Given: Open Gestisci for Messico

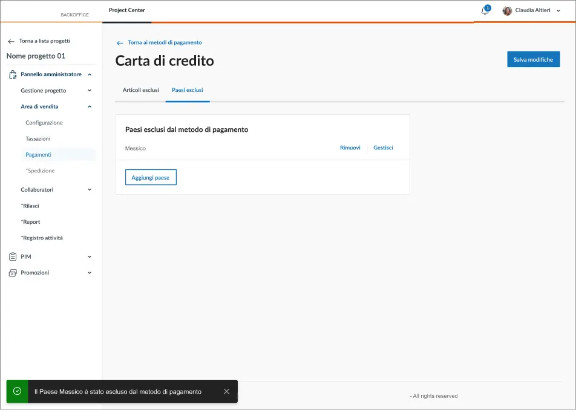Looking at the screenshot, I should (x=383, y=148).
